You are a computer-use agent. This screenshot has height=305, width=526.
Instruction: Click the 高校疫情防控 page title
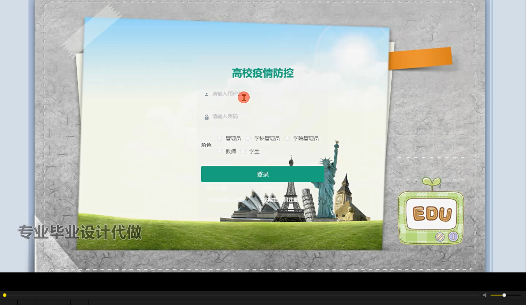click(x=263, y=73)
